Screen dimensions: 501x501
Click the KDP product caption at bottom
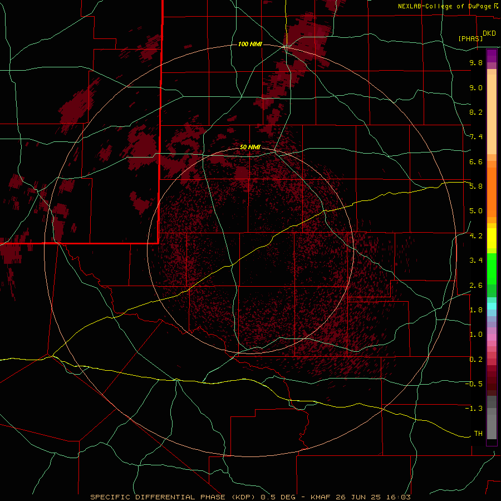[250, 497]
